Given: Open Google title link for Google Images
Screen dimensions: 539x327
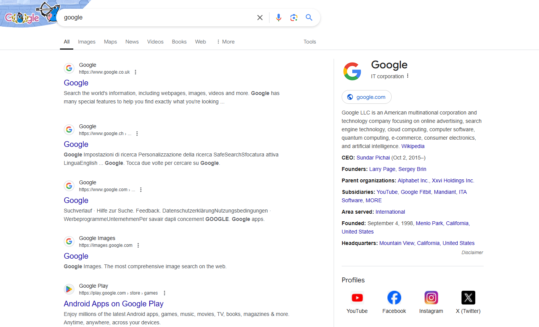Looking at the screenshot, I should point(76,256).
